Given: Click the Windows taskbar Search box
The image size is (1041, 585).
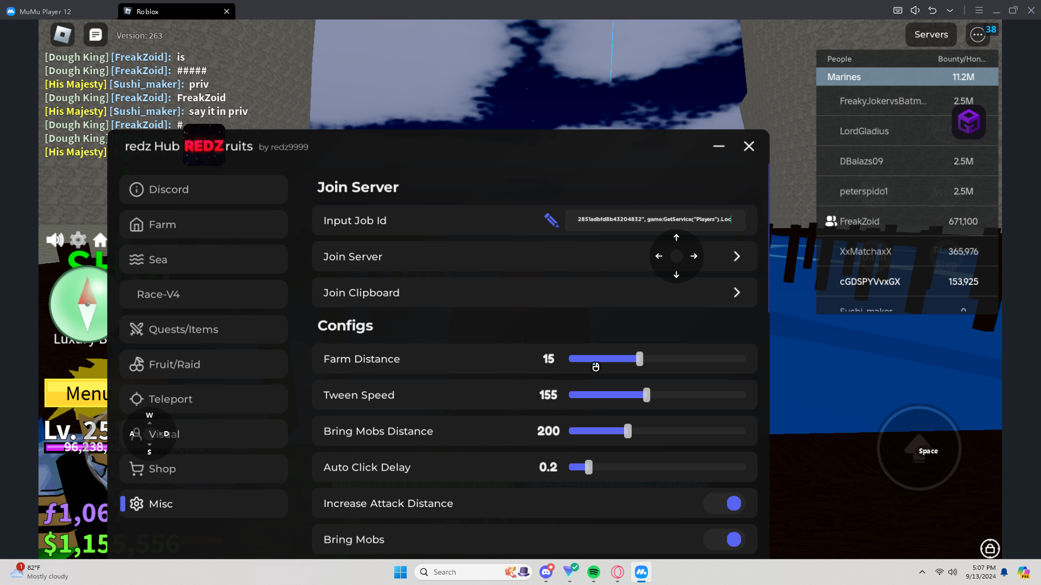Looking at the screenshot, I should click(x=474, y=572).
